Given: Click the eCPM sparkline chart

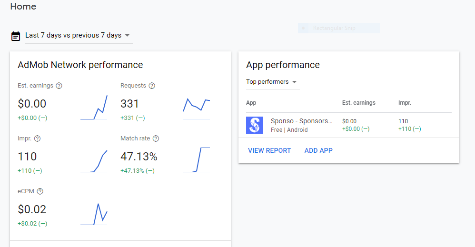Looking at the screenshot, I should [x=94, y=214].
